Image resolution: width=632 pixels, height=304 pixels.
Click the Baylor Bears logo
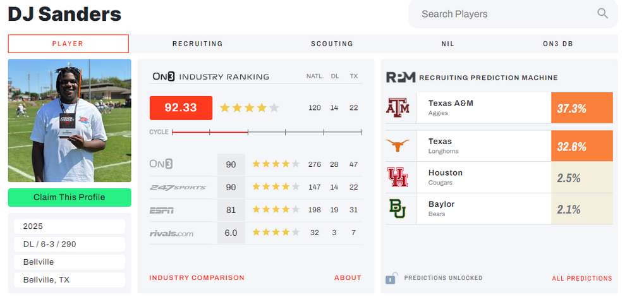pyautogui.click(x=398, y=209)
